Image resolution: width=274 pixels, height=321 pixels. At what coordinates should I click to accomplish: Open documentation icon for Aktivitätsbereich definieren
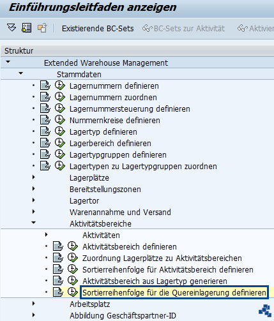(58, 246)
